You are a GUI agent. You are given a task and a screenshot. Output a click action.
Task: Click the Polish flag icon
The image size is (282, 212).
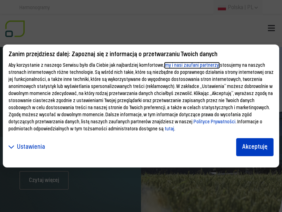222,7
